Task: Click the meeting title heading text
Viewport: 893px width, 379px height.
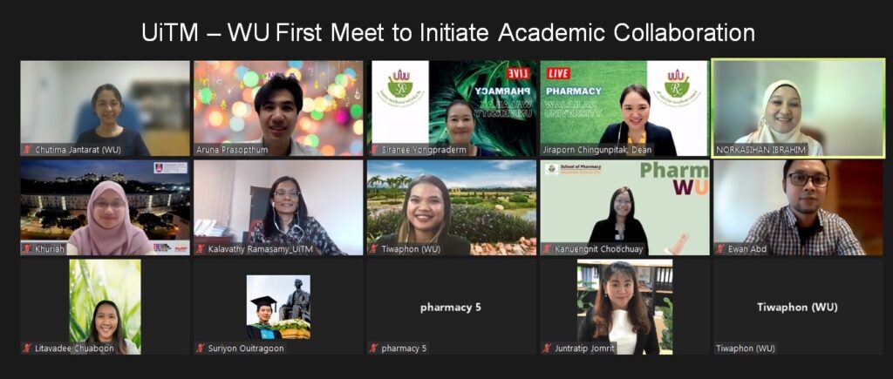Action: pos(448,32)
